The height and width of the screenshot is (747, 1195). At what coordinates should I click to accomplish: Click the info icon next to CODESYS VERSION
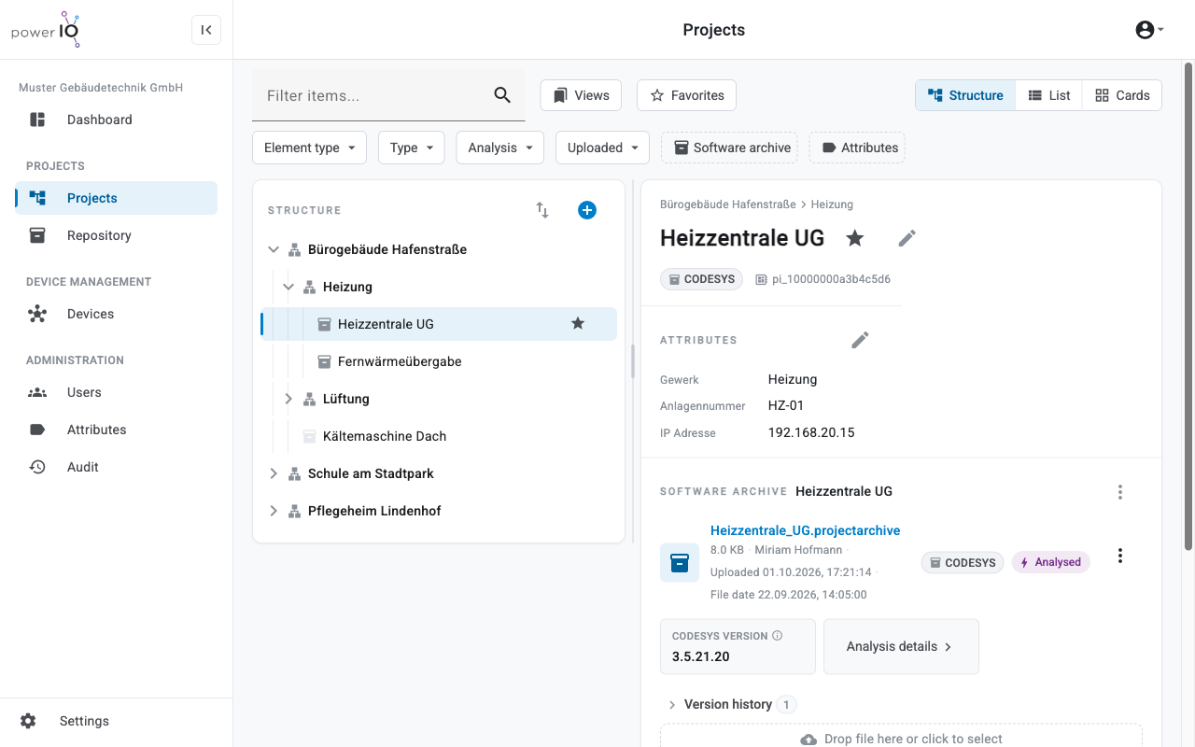pyautogui.click(x=778, y=636)
